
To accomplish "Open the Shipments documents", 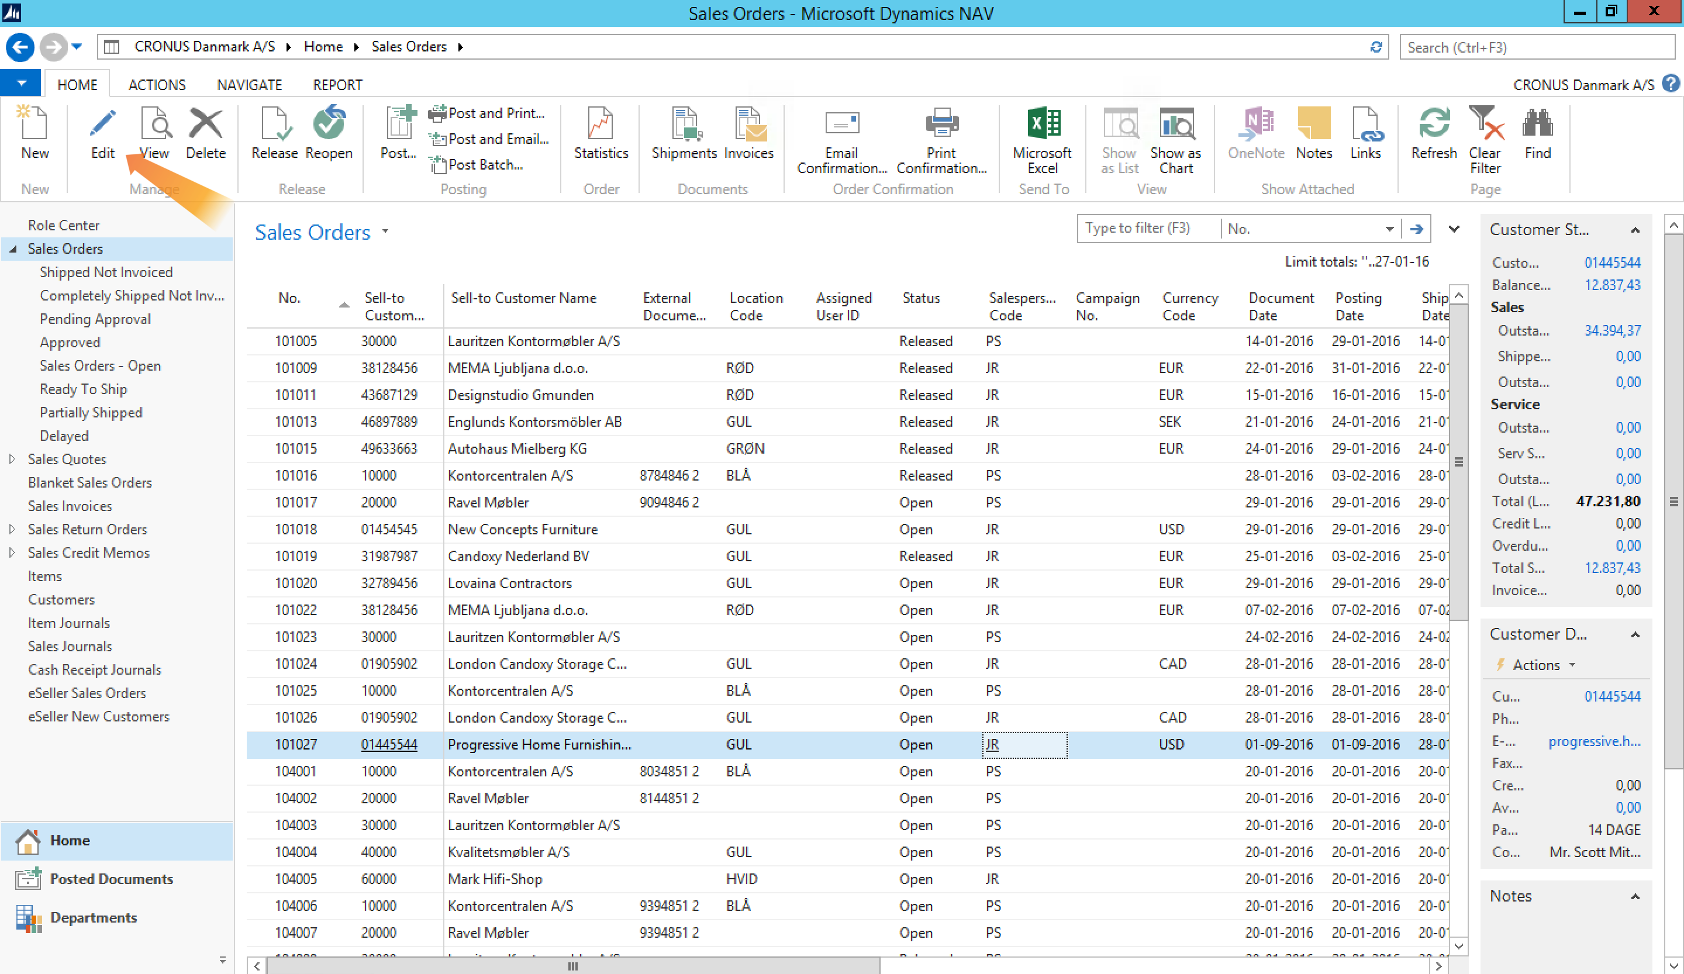I will (x=684, y=133).
